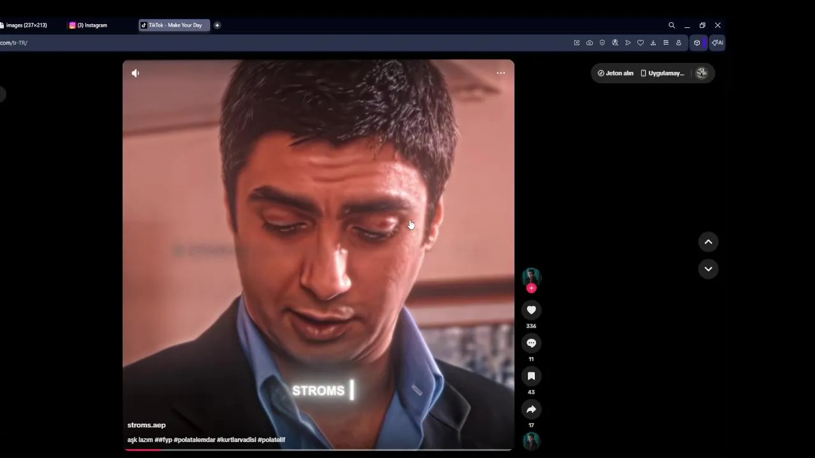Switch to the images (237×213) tab

coord(24,25)
